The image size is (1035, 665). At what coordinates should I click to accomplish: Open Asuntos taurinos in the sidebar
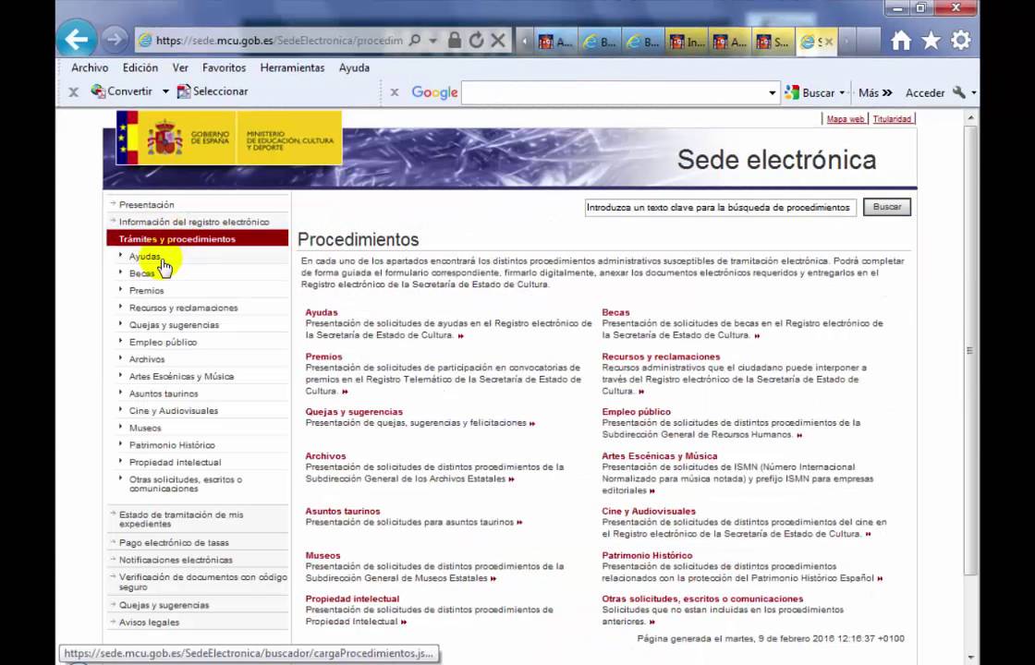tap(164, 393)
